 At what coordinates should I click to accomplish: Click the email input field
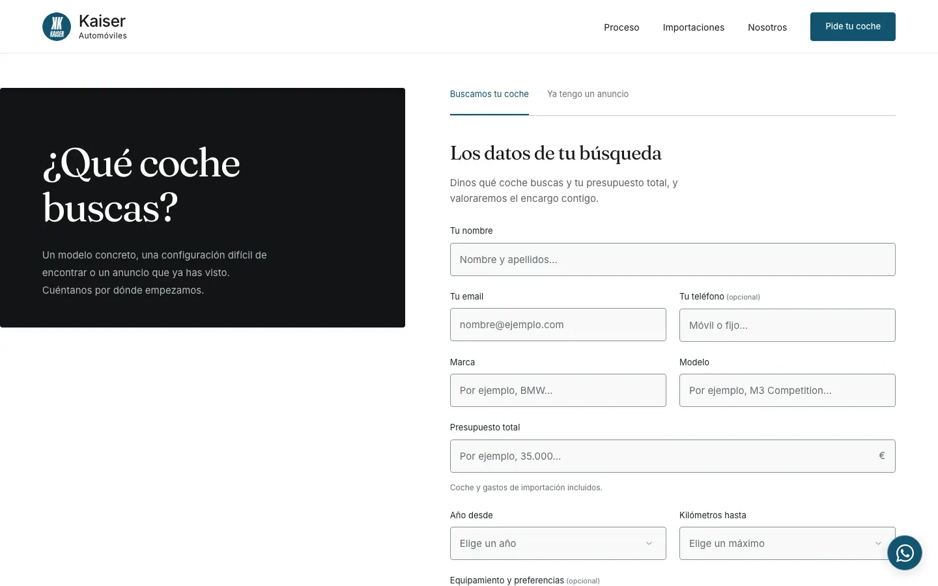tap(558, 325)
